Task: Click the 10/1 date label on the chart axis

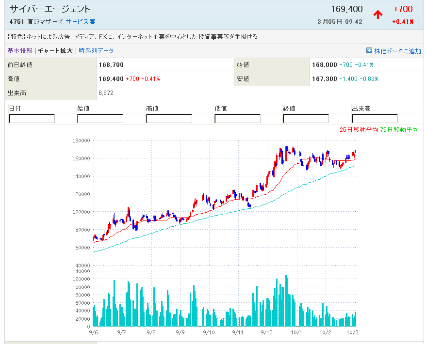Action: pos(296,332)
